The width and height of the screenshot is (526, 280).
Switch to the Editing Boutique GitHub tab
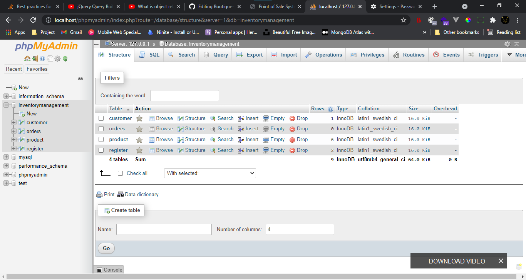(x=215, y=7)
